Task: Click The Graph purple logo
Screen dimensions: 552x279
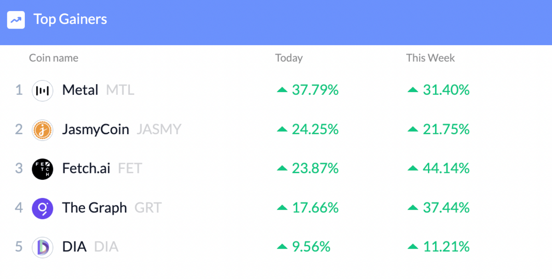Action: tap(42, 208)
